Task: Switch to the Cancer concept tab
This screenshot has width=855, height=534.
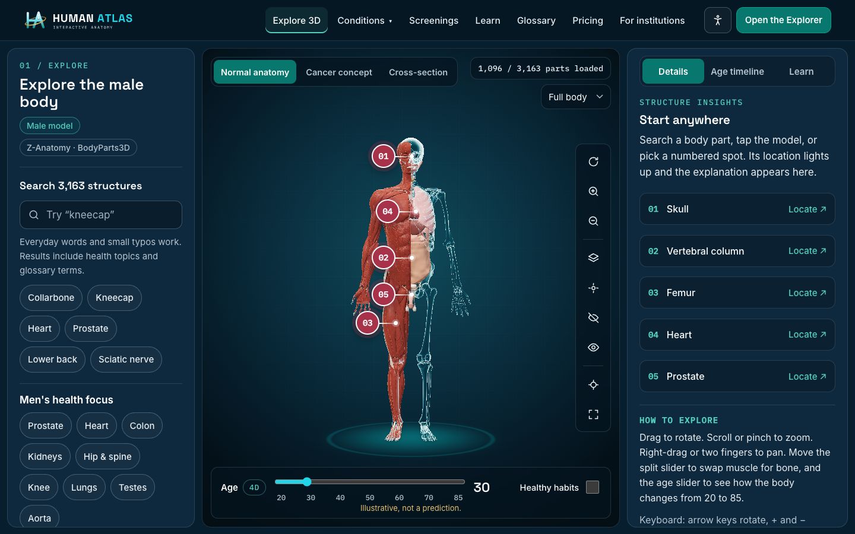Action: [x=339, y=72]
